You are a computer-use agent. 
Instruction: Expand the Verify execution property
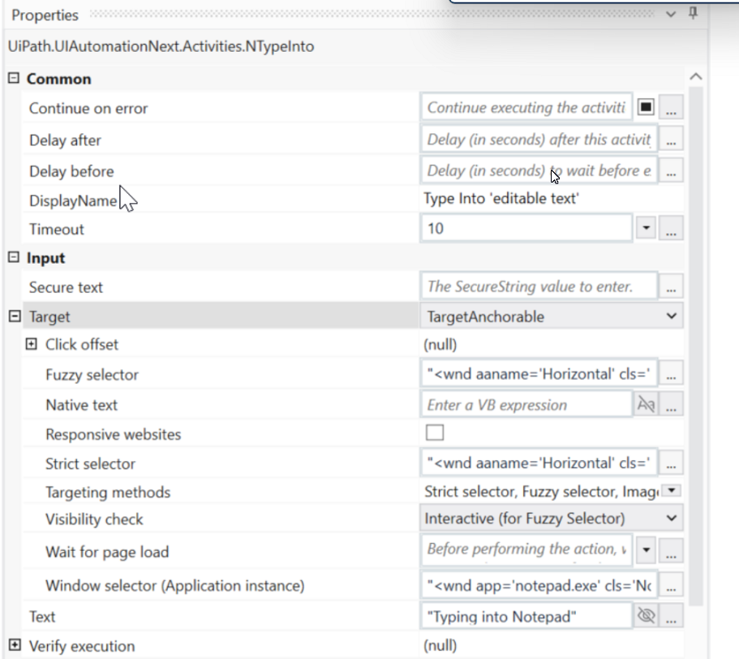[x=15, y=645]
